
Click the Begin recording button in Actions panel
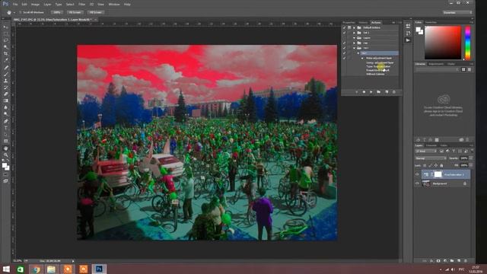coord(364,92)
